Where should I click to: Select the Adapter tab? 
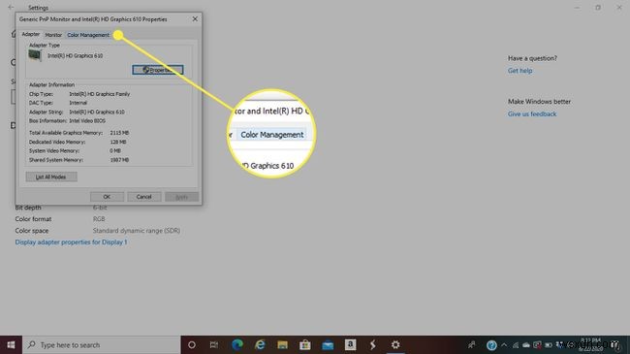[31, 34]
